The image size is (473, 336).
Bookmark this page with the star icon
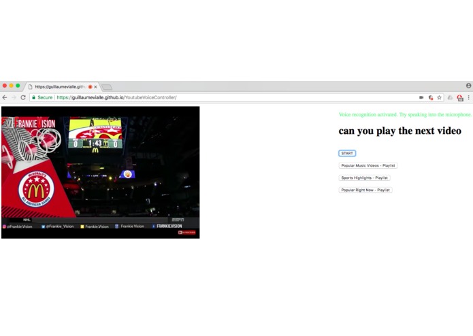439,97
